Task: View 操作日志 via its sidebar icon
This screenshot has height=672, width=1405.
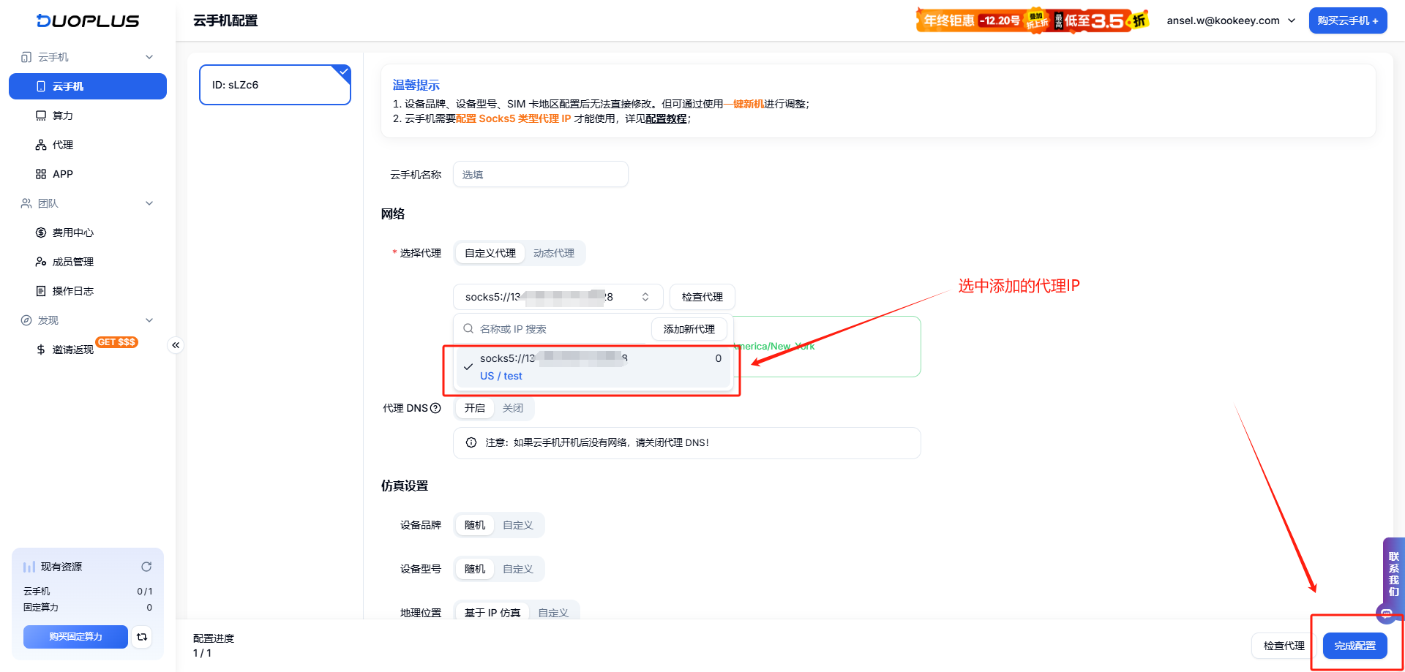Action: [x=42, y=290]
